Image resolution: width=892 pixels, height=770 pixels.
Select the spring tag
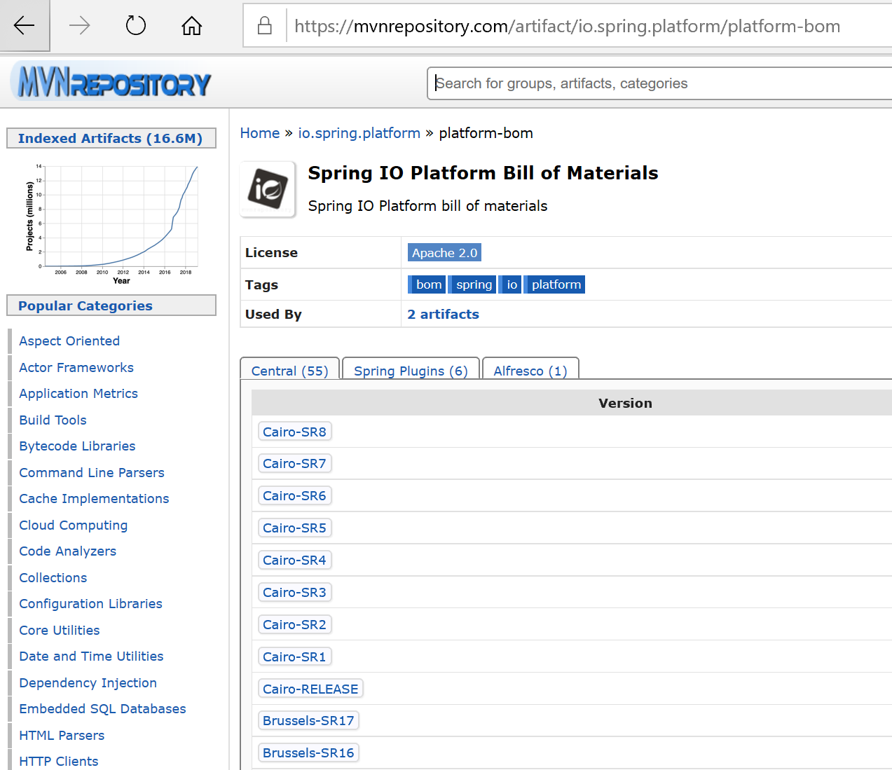474,284
